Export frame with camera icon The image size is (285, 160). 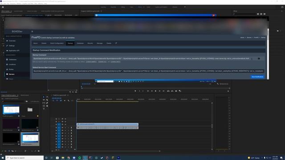[x=176, y=91]
